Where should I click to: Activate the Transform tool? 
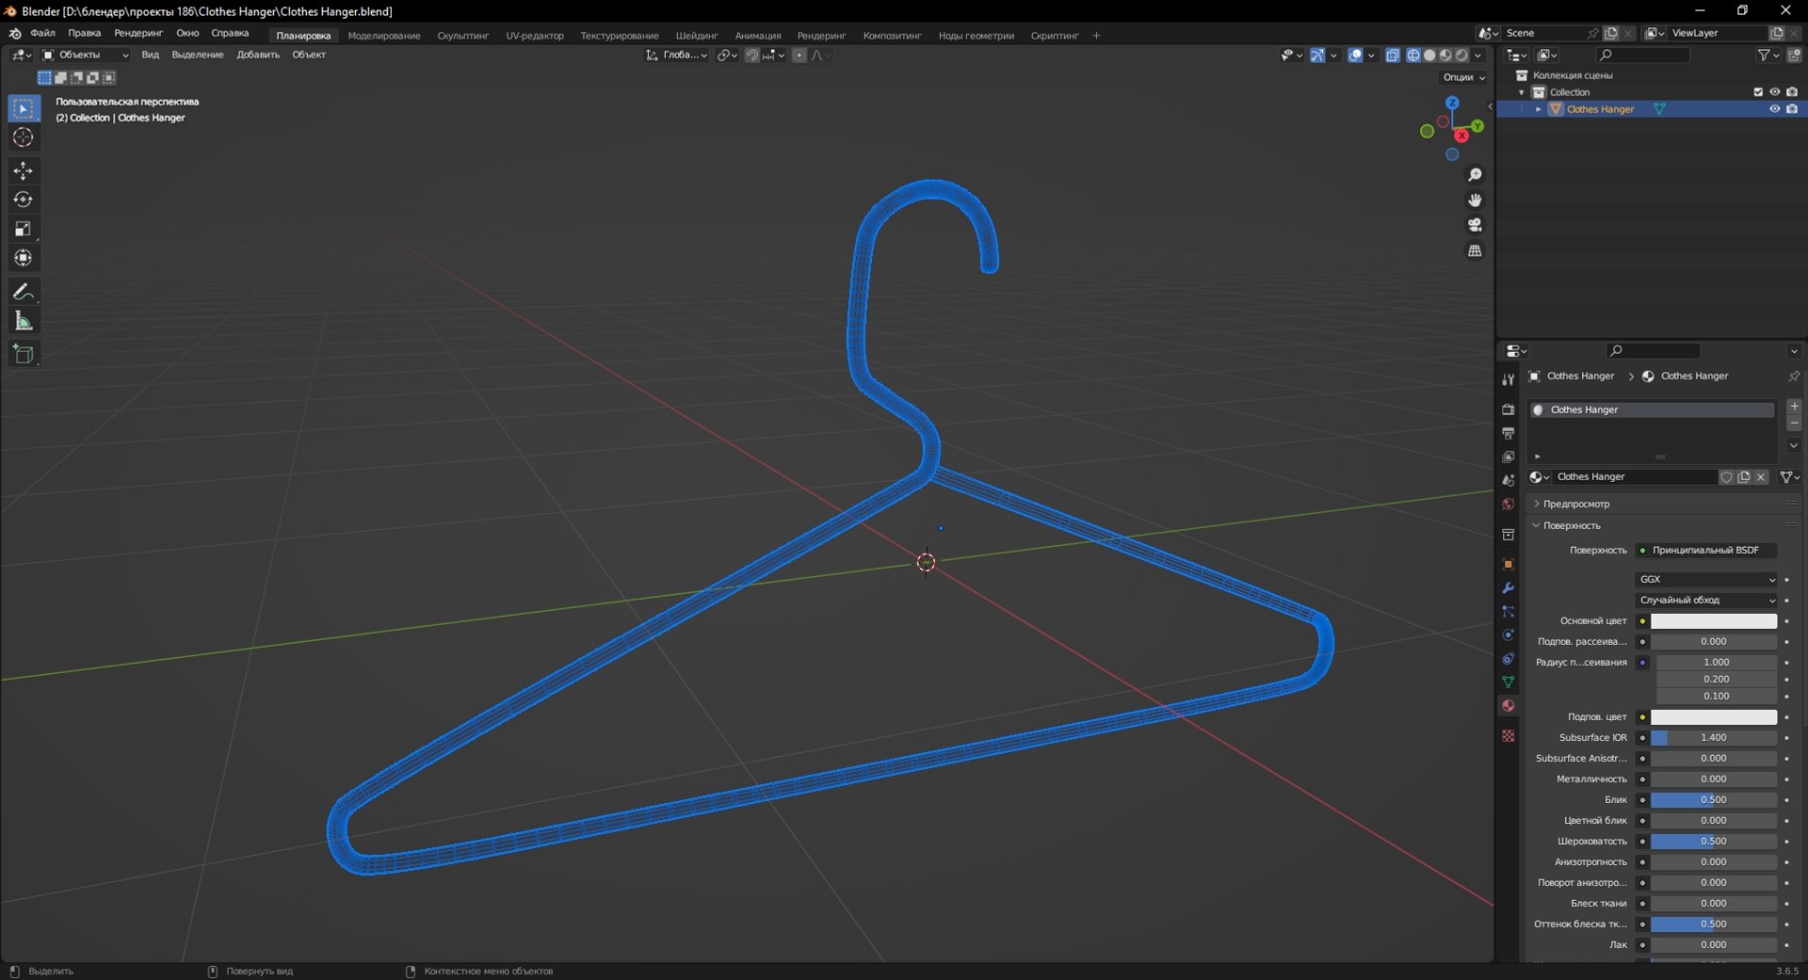pyautogui.click(x=24, y=258)
